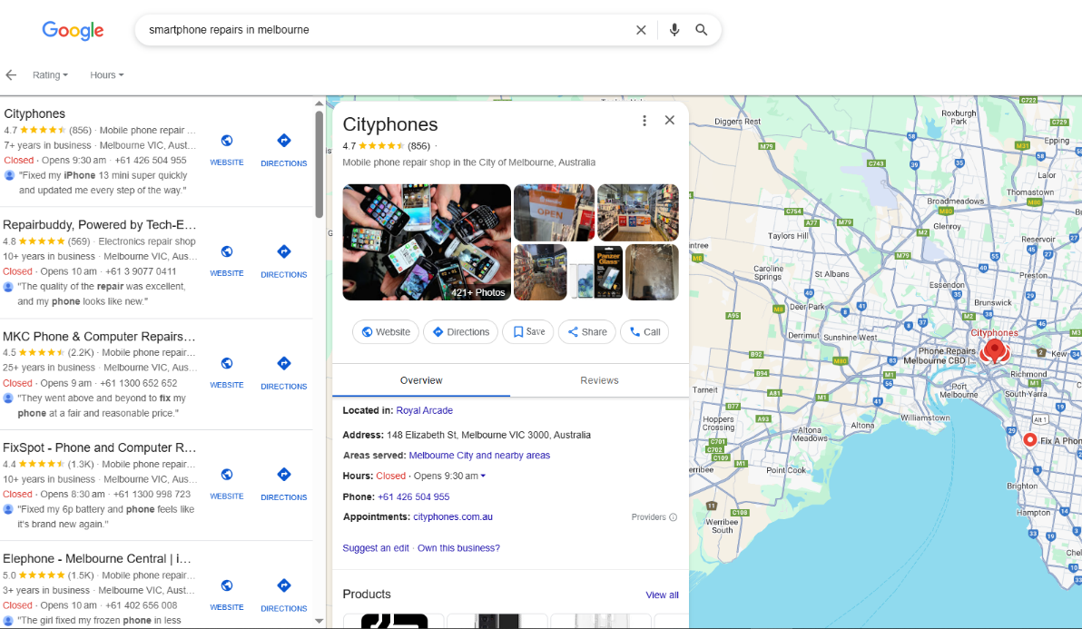
Task: Switch to the Overview tab
Action: pos(421,380)
